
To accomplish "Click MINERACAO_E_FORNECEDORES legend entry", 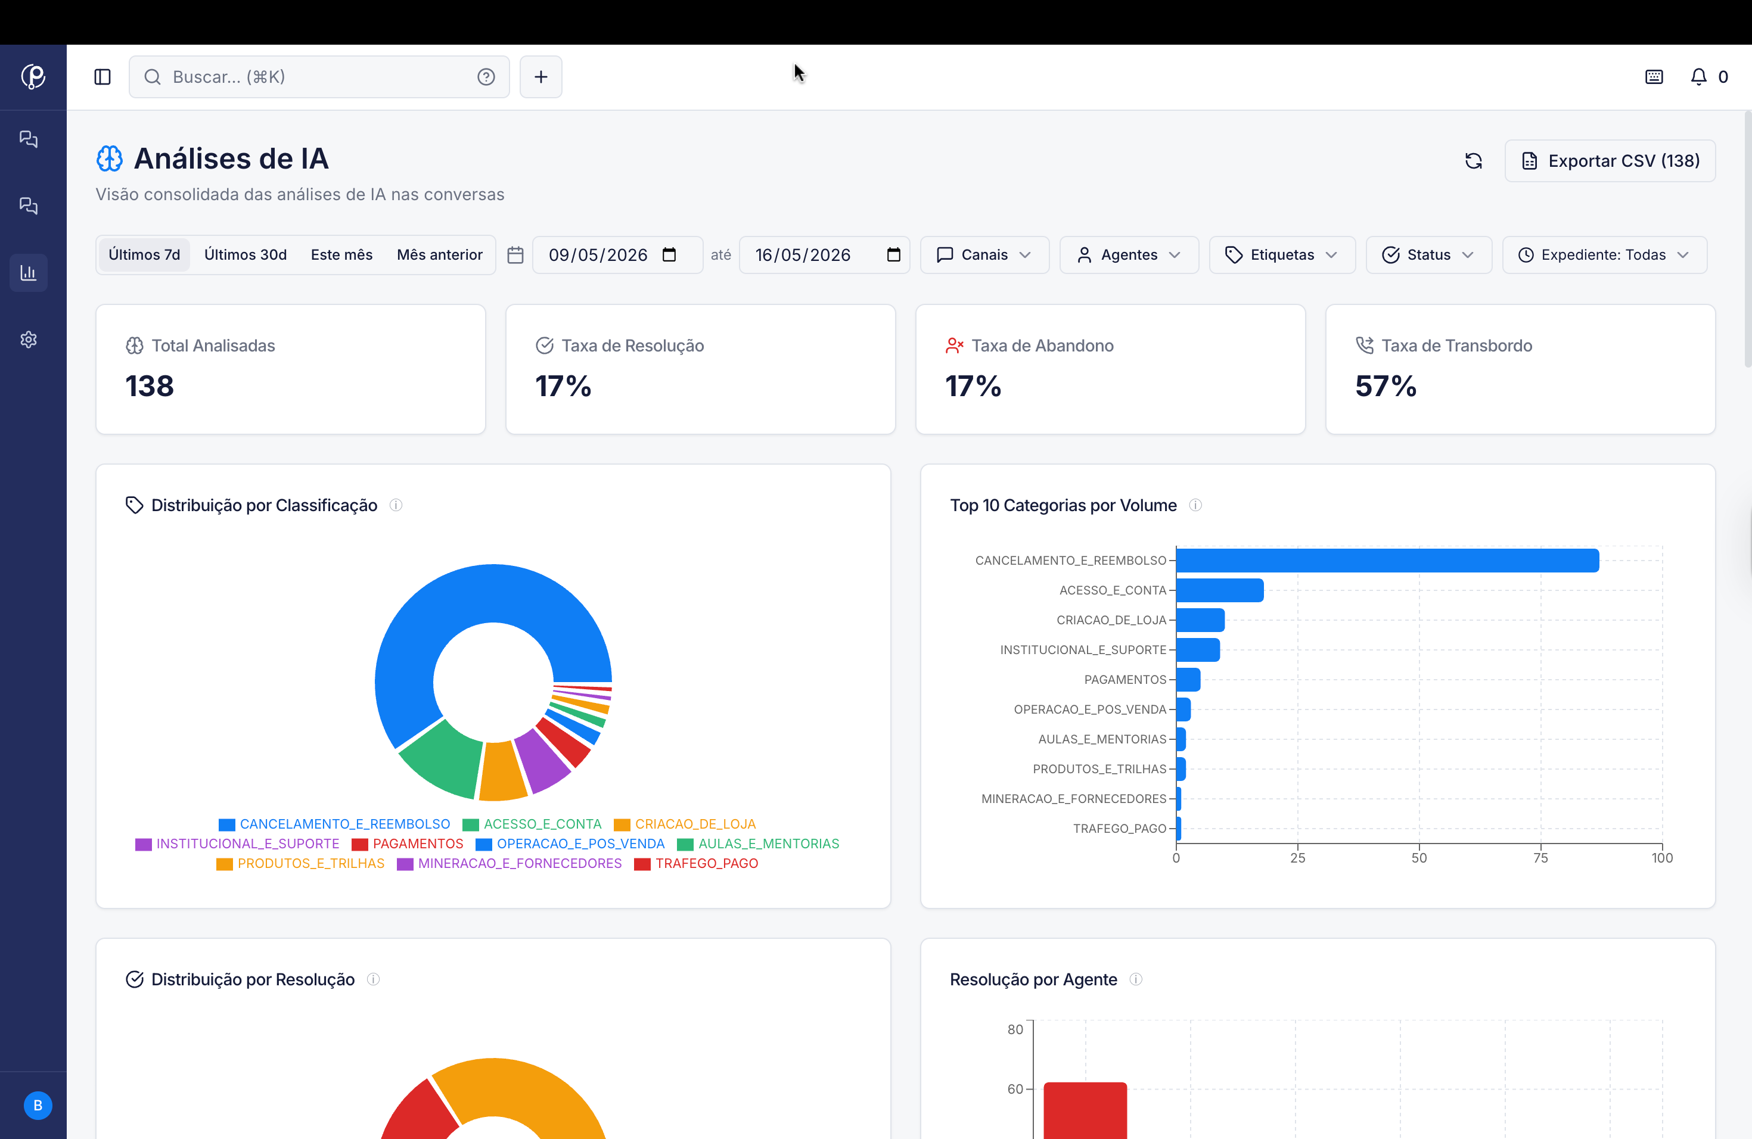I will 510,863.
